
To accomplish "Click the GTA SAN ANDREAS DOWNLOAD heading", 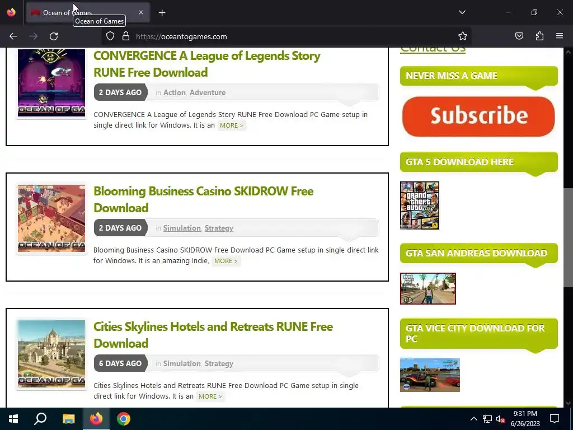I will (476, 253).
